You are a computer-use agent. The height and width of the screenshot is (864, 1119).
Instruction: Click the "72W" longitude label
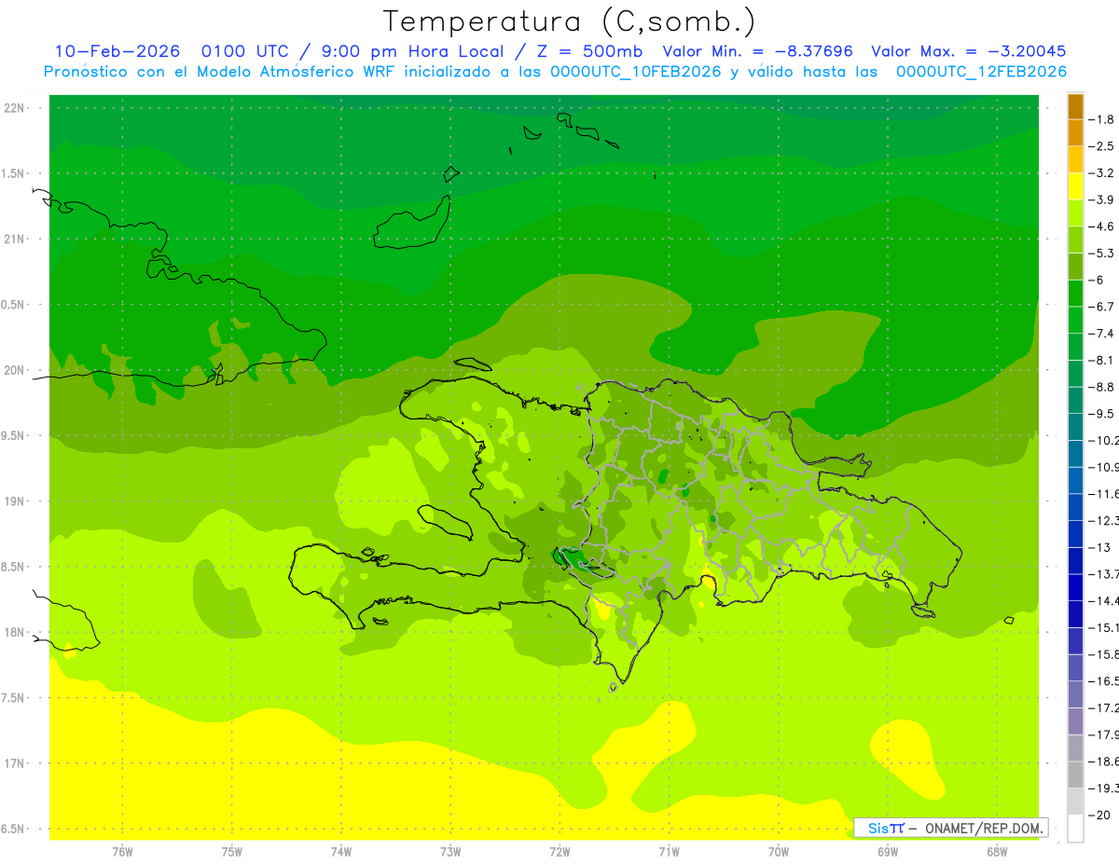tap(559, 852)
